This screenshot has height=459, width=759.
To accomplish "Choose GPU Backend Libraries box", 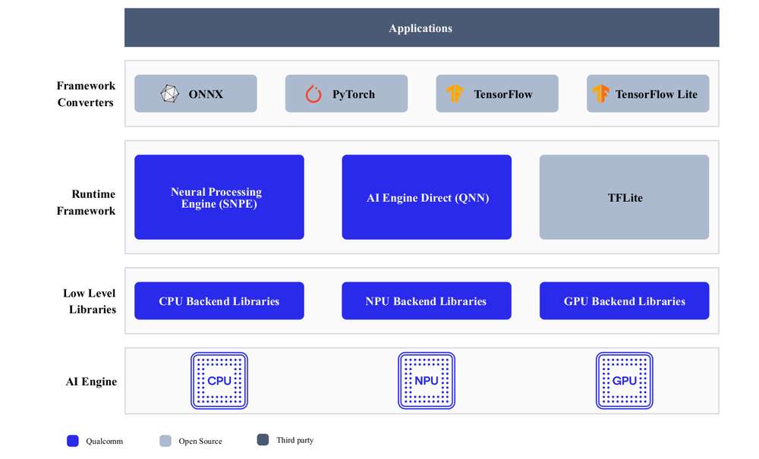I will click(625, 301).
